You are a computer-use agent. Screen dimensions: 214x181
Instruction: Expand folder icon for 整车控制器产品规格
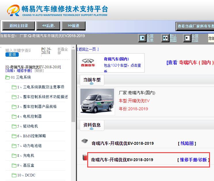coord(14,107)
